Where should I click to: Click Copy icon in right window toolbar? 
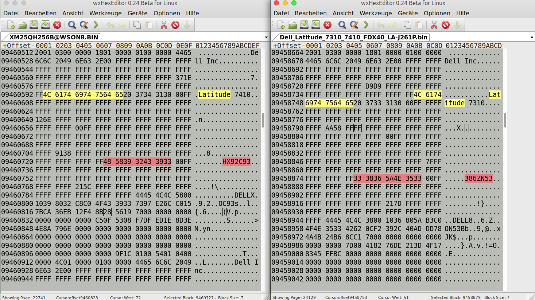[407, 25]
